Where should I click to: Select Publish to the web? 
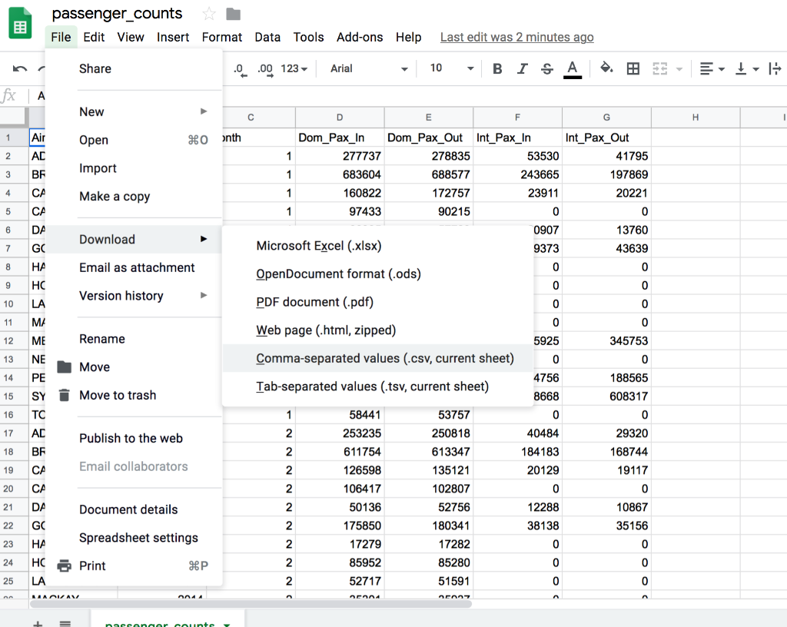(134, 438)
